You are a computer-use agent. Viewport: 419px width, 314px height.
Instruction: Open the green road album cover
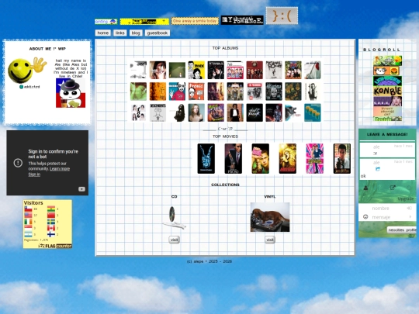tap(177, 70)
